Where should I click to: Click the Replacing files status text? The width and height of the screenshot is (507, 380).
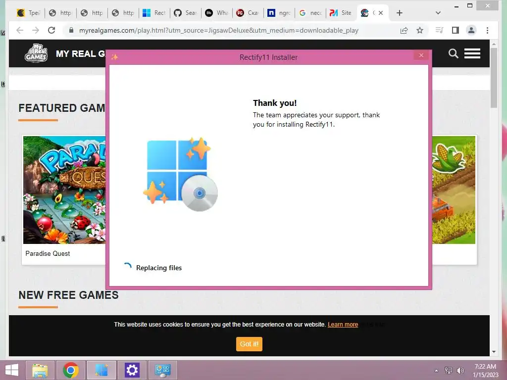(x=159, y=268)
